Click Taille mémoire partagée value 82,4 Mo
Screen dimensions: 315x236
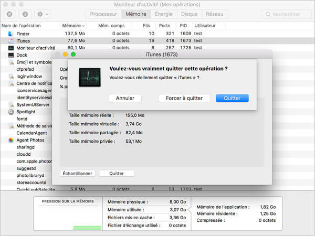coord(134,133)
